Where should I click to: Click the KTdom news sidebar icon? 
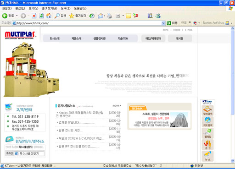click(x=207, y=156)
